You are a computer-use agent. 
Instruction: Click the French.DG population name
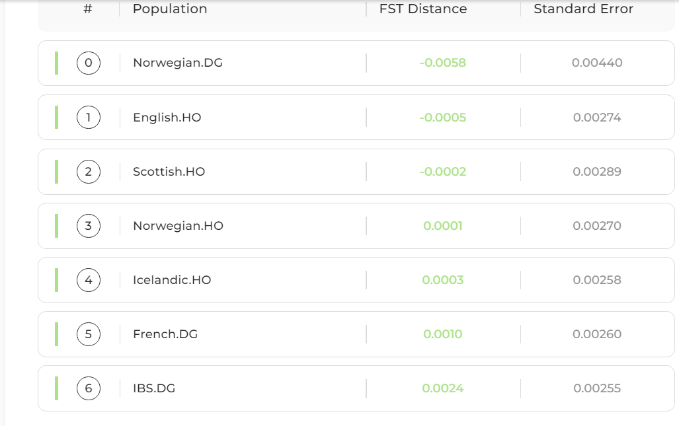(165, 334)
